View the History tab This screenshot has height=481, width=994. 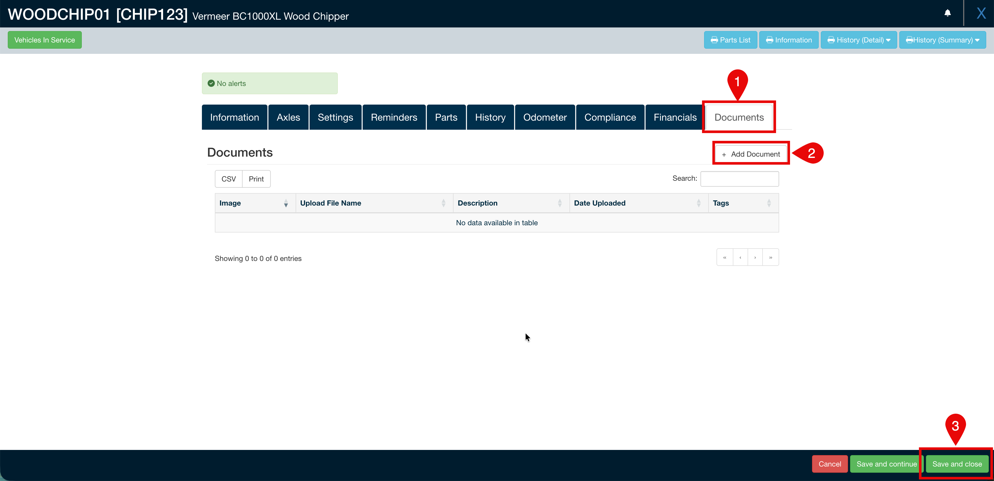tap(490, 117)
